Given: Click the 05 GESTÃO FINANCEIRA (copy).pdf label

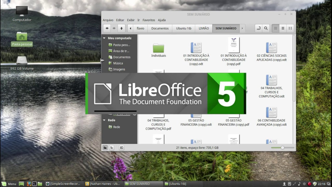Looking at the screenshot, I should tap(234, 123).
